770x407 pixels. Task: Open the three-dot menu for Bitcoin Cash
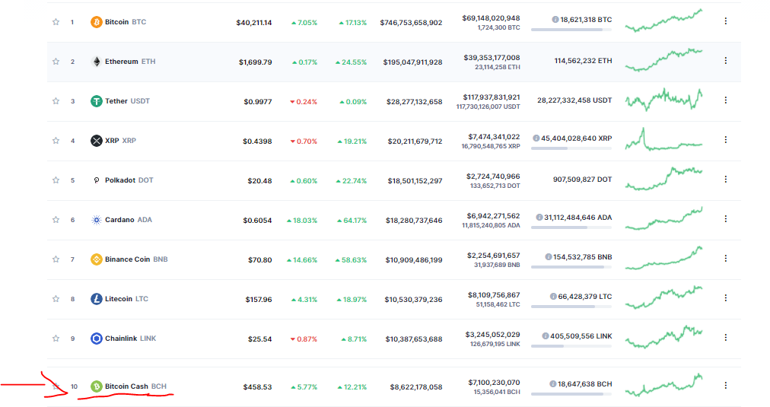[x=725, y=386]
